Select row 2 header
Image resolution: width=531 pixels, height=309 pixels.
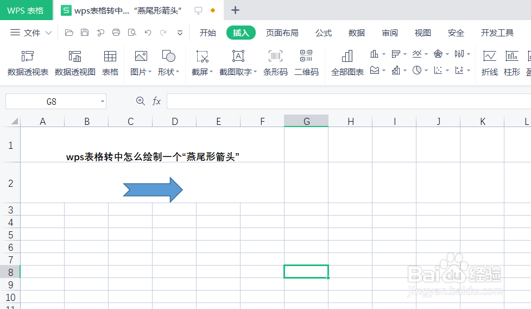[x=10, y=183]
